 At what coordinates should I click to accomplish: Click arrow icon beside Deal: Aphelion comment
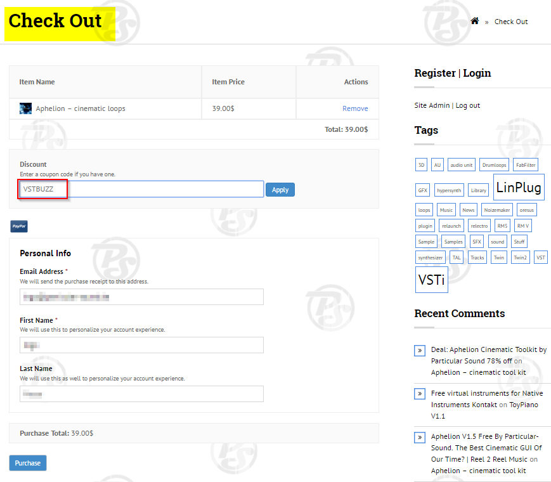419,350
